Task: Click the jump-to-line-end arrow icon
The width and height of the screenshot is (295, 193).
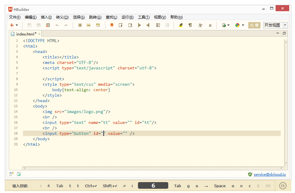Action: click(148, 25)
